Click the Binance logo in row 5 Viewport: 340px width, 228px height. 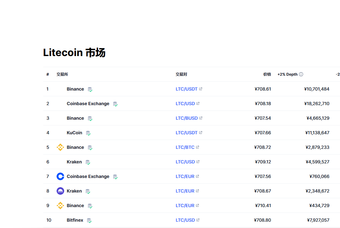click(60, 147)
